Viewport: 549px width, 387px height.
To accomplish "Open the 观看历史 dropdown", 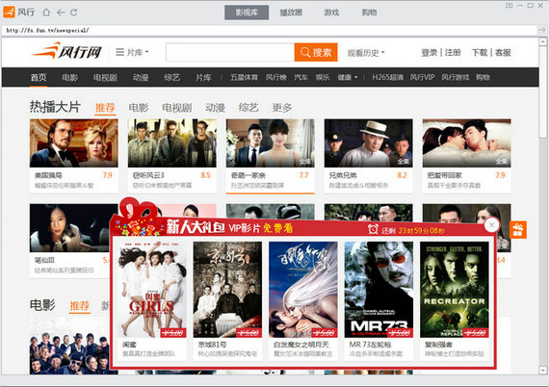I will coord(366,53).
